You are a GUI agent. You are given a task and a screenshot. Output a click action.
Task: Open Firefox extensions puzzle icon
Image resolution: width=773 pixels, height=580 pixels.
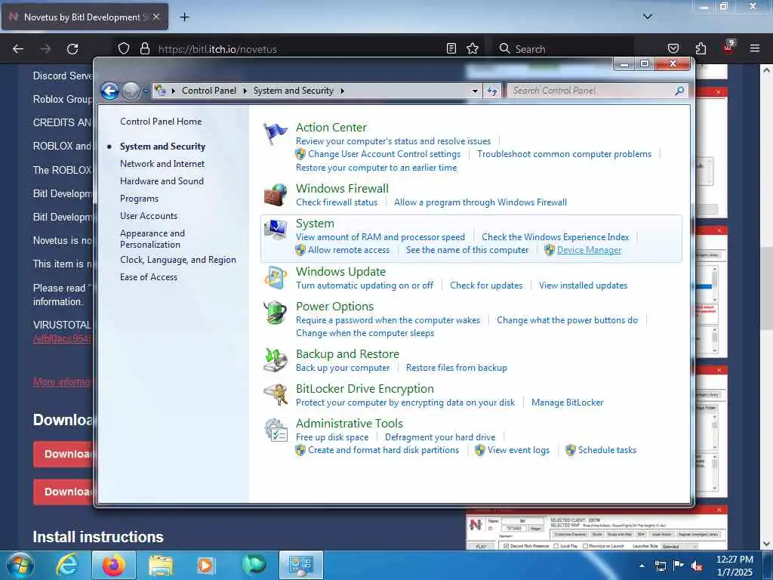tap(701, 48)
